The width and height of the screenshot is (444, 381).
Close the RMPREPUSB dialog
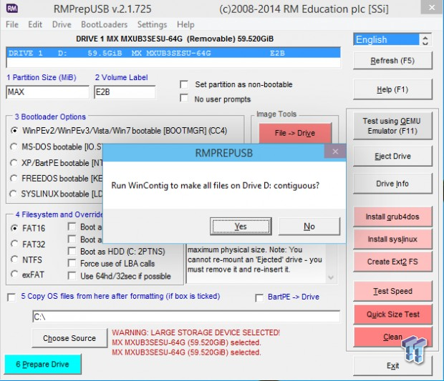tap(335, 152)
